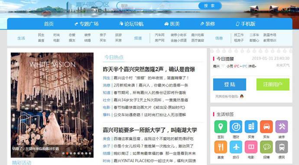The height and width of the screenshot is (165, 299).
Task: Open the 买车 car icon
Action: click(266, 127)
